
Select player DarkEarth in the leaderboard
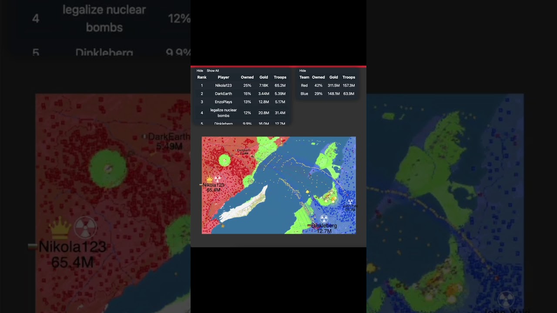(x=223, y=94)
